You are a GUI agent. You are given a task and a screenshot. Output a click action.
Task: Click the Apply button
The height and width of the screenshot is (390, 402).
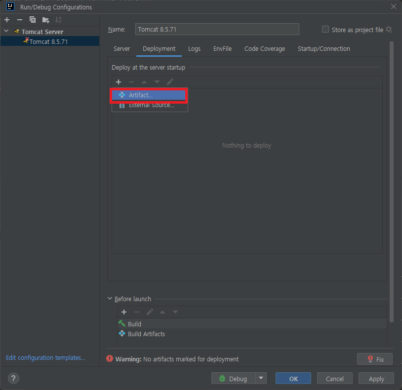(x=376, y=378)
